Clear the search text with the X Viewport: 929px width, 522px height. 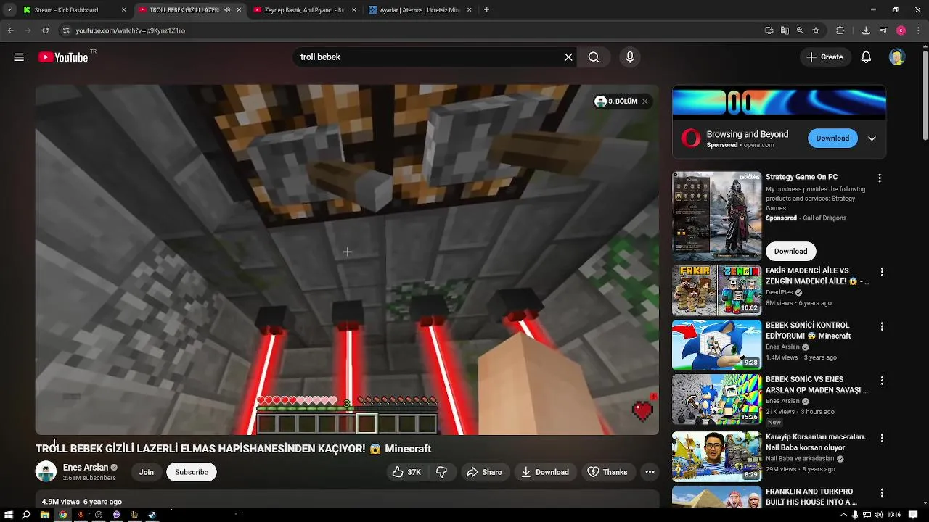point(568,57)
